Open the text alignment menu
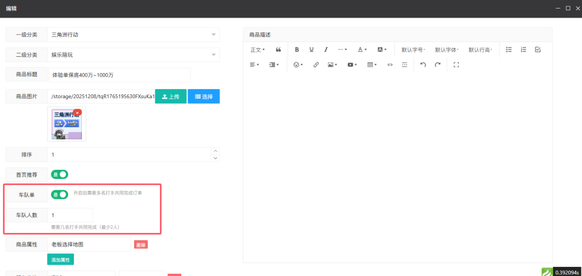Image resolution: width=582 pixels, height=276 pixels. point(254,65)
